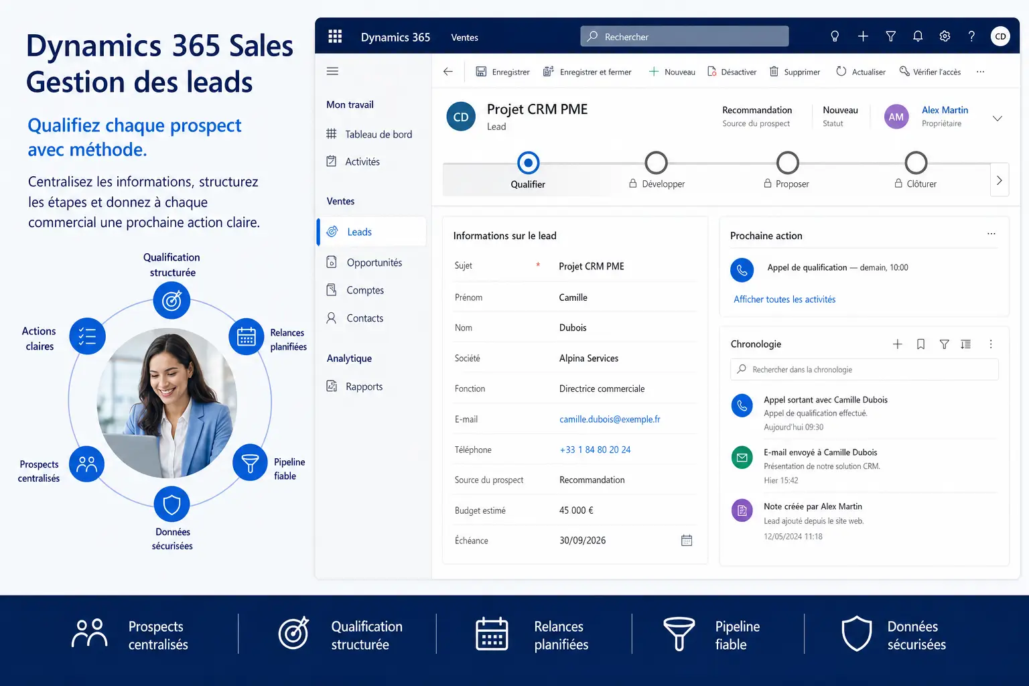Click the email link camille.dubois@exemple.fr
This screenshot has height=686, width=1029.
click(610, 419)
